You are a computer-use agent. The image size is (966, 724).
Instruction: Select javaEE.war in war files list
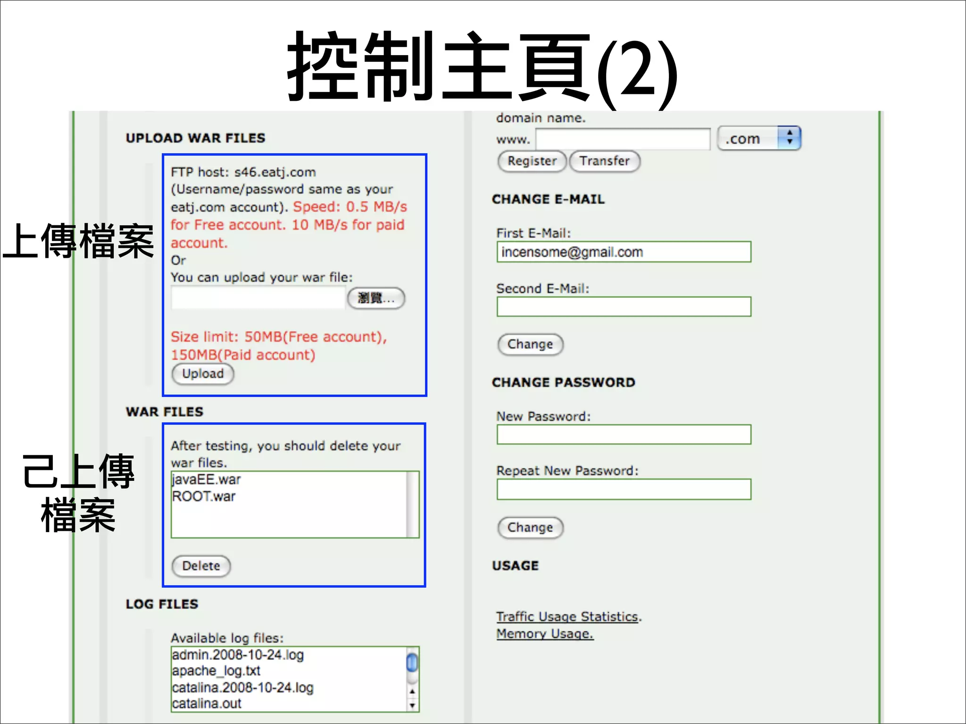[207, 480]
